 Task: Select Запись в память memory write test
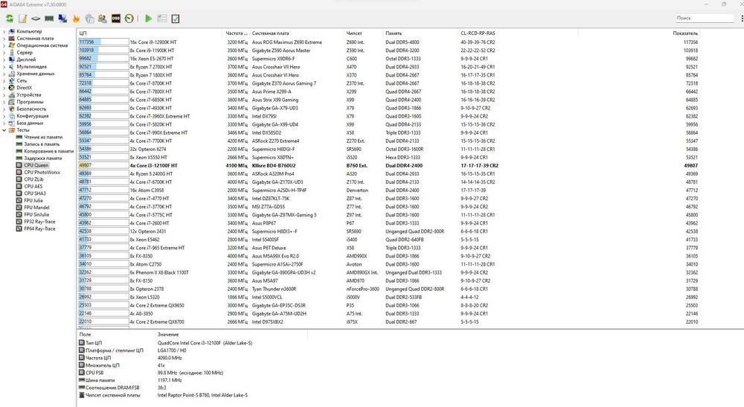(x=42, y=144)
